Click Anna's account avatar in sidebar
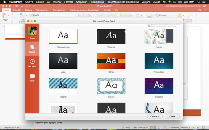 tap(32, 31)
